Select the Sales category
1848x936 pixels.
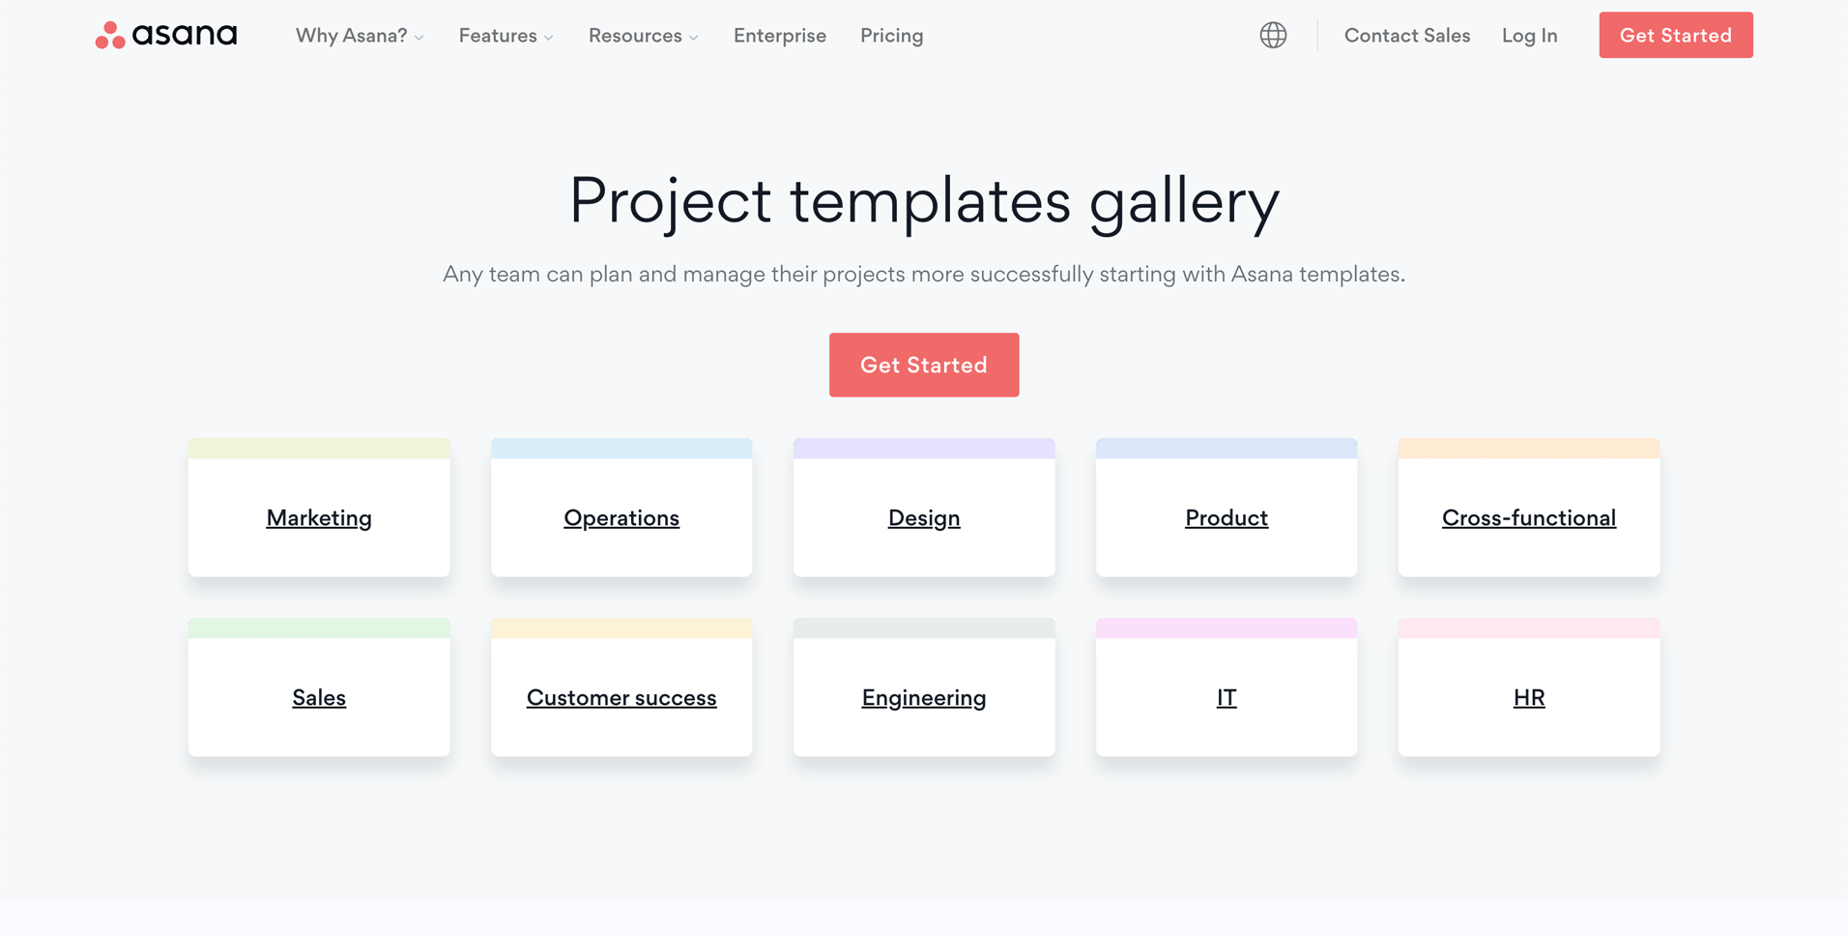click(x=319, y=687)
